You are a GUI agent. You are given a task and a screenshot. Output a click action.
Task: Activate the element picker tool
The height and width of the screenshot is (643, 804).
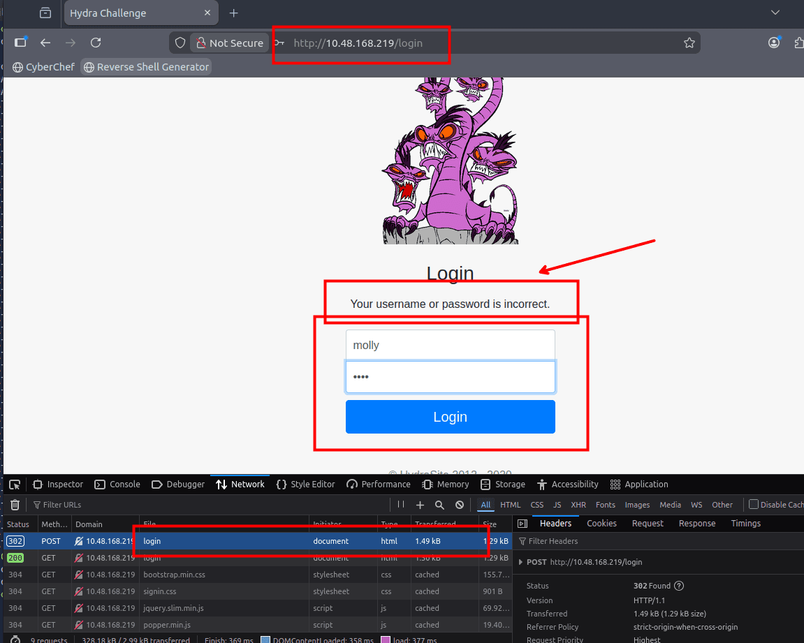coord(15,485)
